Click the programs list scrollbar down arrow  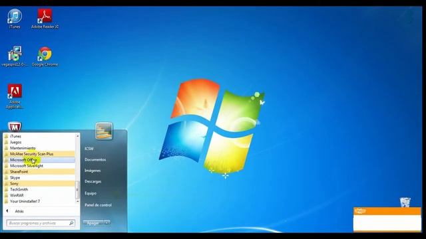tap(77, 201)
